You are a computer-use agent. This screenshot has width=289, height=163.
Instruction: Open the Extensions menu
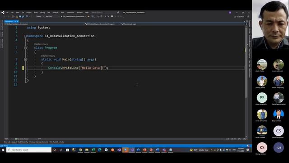click(x=70, y=13)
